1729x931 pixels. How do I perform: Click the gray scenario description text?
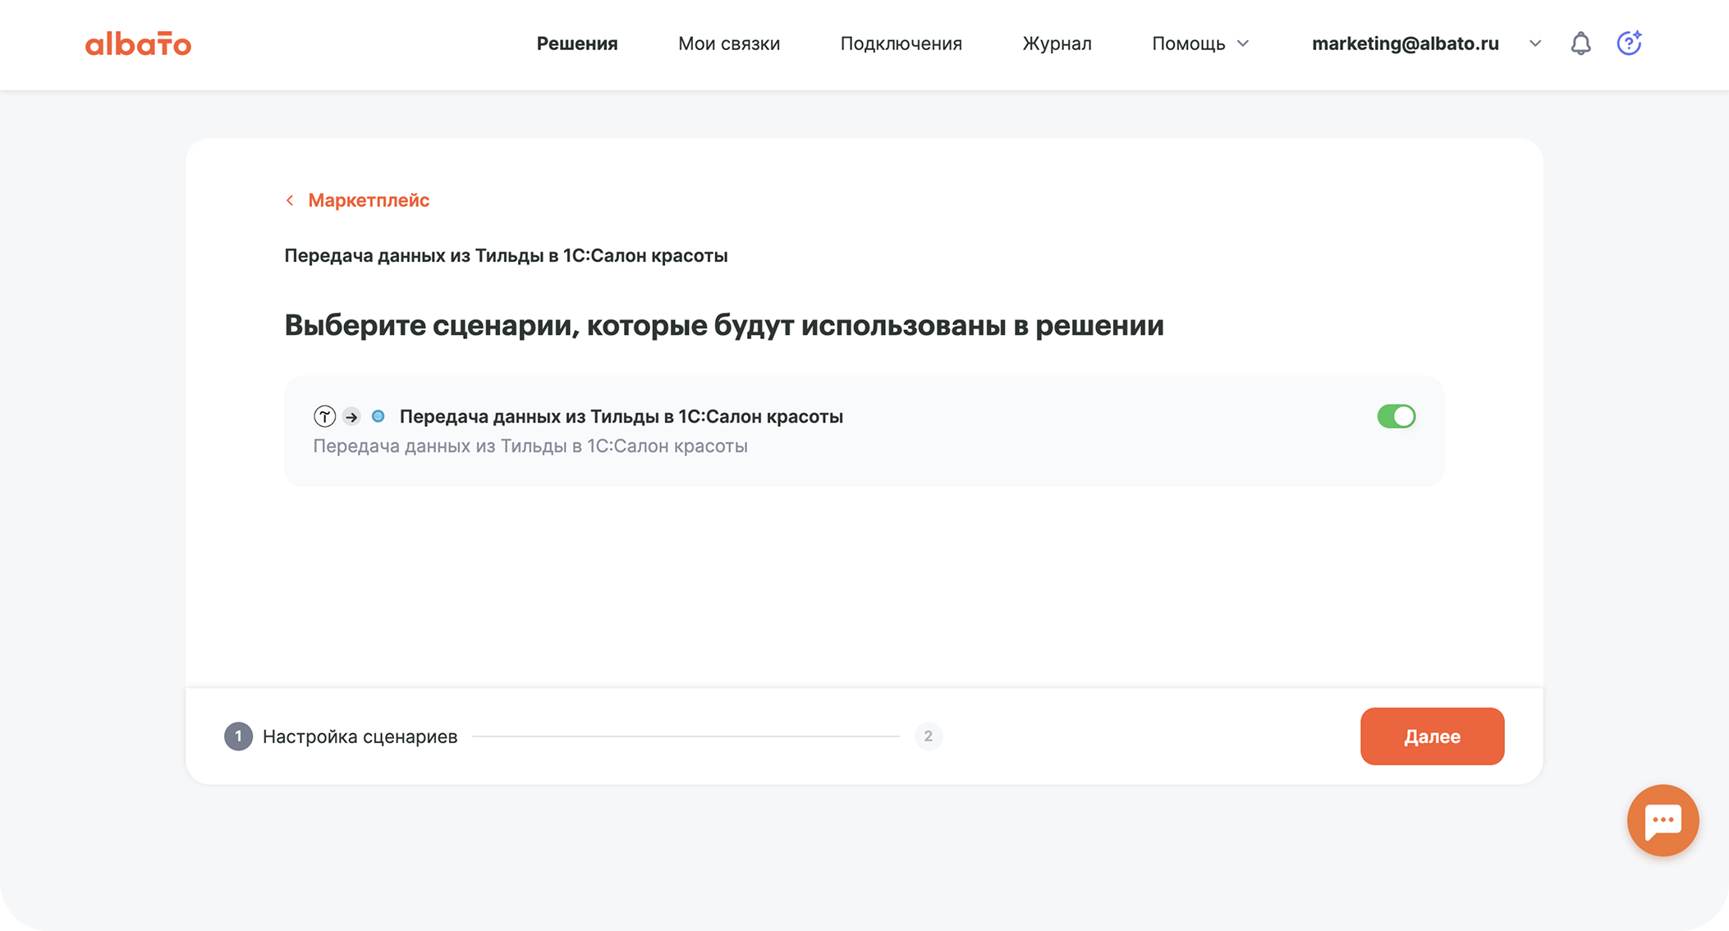pyautogui.click(x=530, y=446)
